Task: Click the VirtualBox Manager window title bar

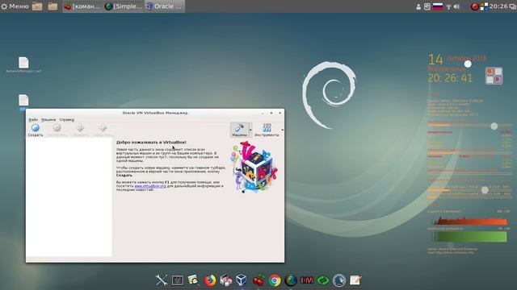Action: (155, 113)
